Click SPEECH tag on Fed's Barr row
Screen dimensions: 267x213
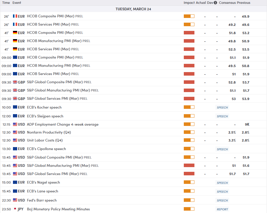click(x=222, y=200)
